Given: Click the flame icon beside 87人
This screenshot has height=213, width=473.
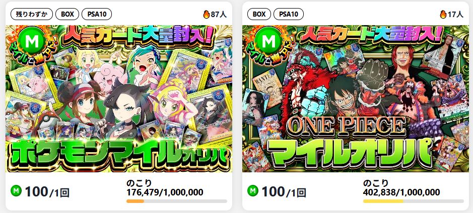Looking at the screenshot, I should [207, 14].
